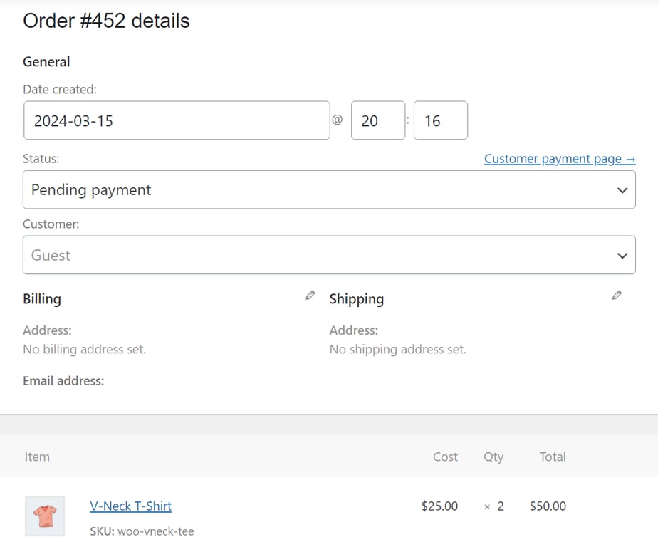Click the SKU woo-vneck-tee text
Image resolution: width=658 pixels, height=547 pixels.
coord(142,531)
